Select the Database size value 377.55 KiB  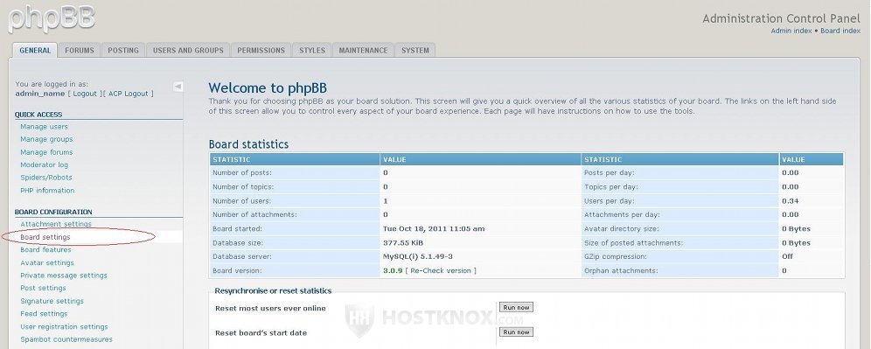[x=404, y=243]
